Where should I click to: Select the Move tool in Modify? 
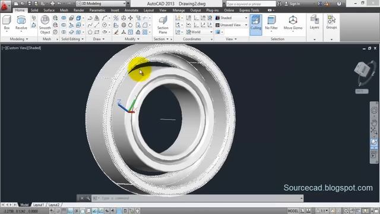tap(131, 18)
